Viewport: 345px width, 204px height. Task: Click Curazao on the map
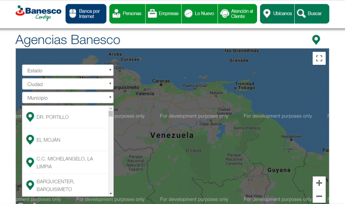pos(130,59)
